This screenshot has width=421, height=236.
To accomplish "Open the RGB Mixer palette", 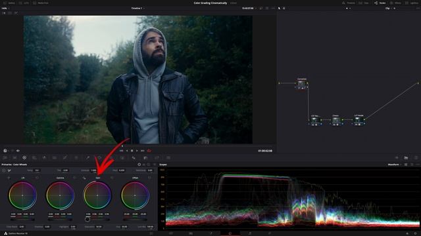I will coord(44,158).
